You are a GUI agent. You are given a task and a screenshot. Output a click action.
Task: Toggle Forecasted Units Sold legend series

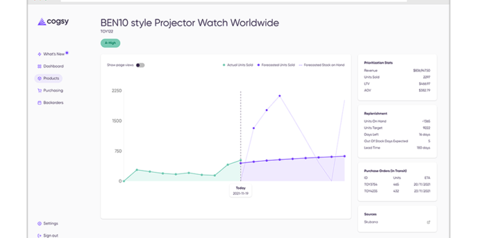(276, 65)
